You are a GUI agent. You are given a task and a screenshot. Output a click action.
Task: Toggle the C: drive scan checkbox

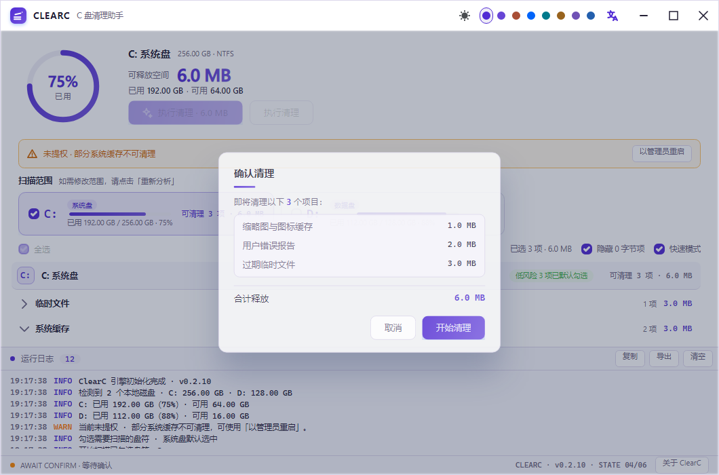33,214
